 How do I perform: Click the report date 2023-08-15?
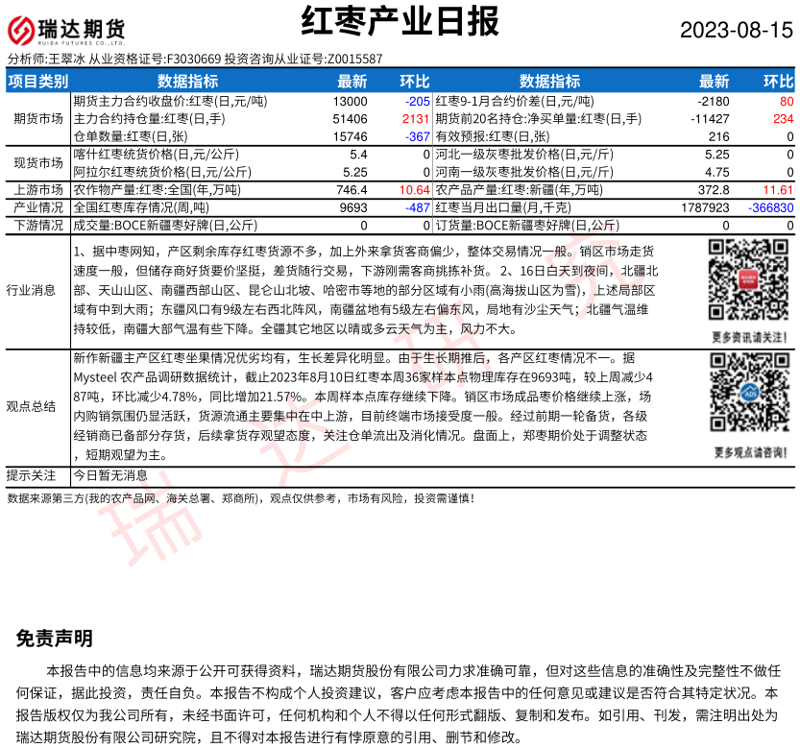[737, 30]
